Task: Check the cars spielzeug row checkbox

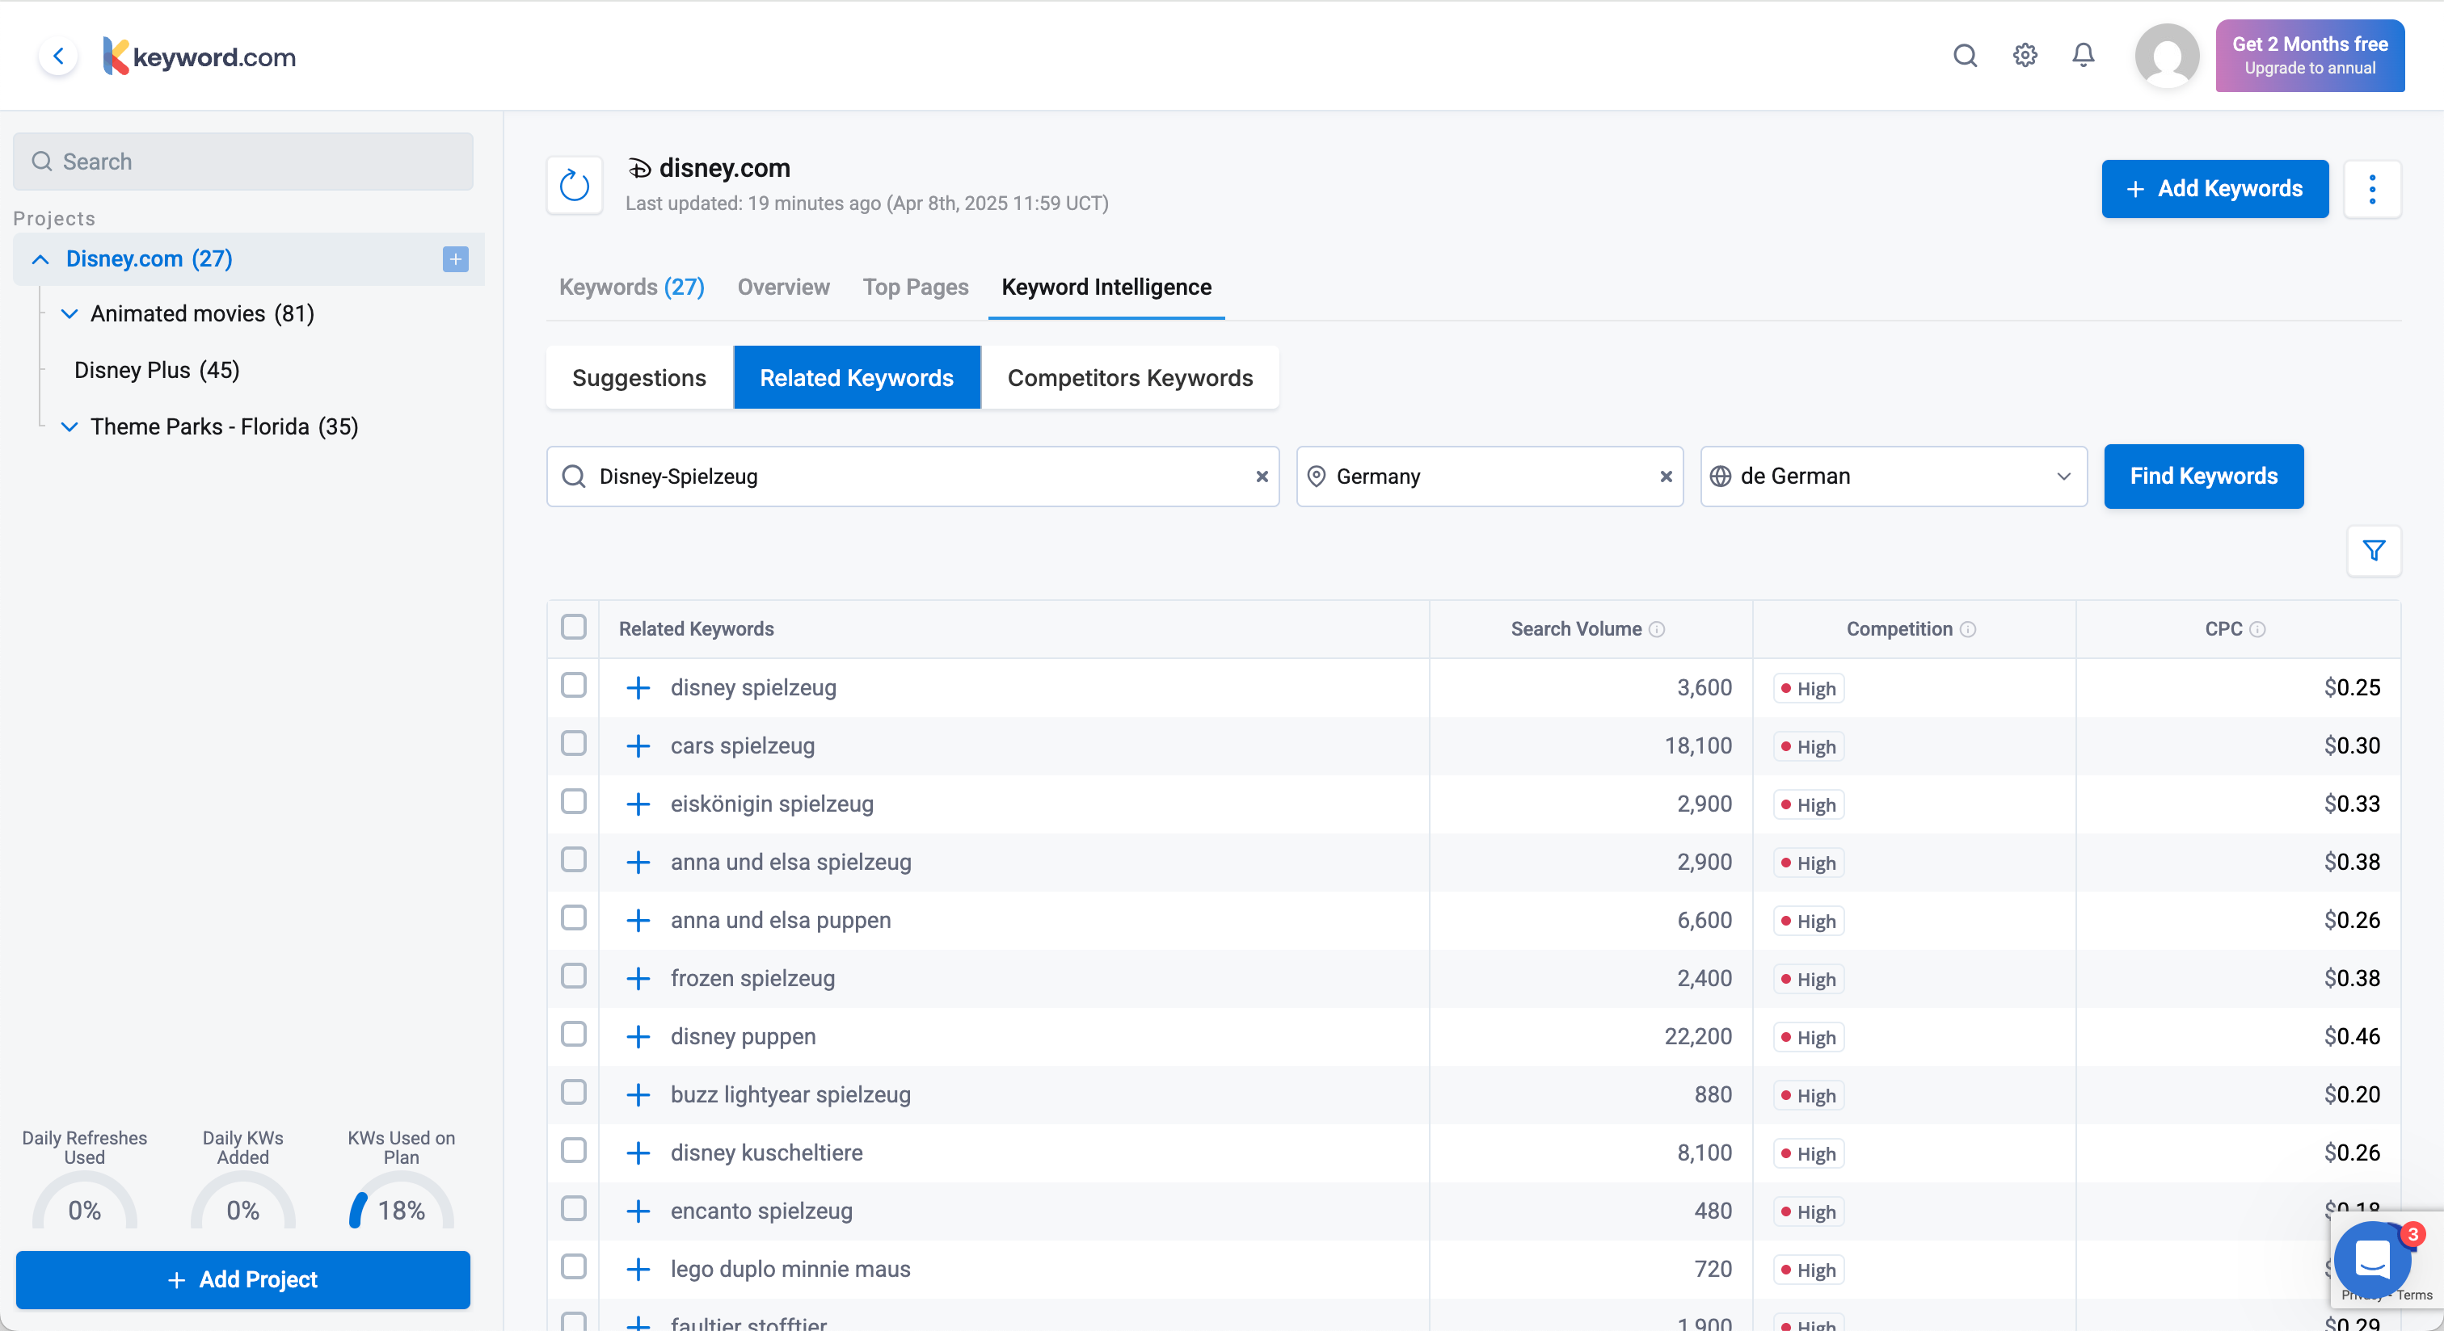Action: 574,744
